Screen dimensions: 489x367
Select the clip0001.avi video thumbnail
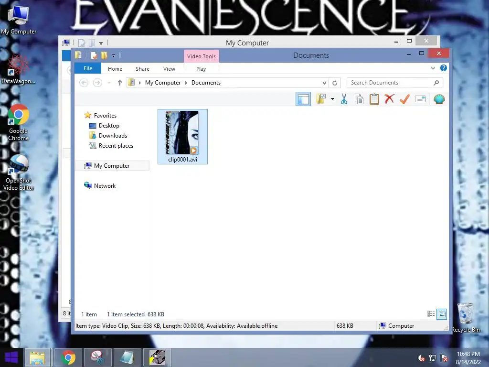tap(182, 133)
